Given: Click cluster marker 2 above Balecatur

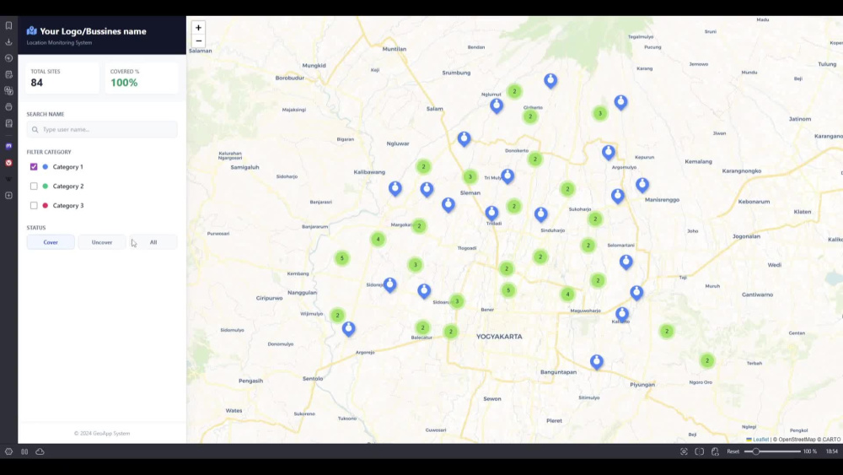Looking at the screenshot, I should [x=422, y=327].
